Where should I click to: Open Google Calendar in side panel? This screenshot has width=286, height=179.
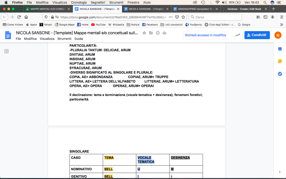[x=280, y=49]
